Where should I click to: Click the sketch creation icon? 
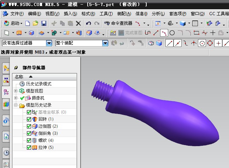coord(113,33)
